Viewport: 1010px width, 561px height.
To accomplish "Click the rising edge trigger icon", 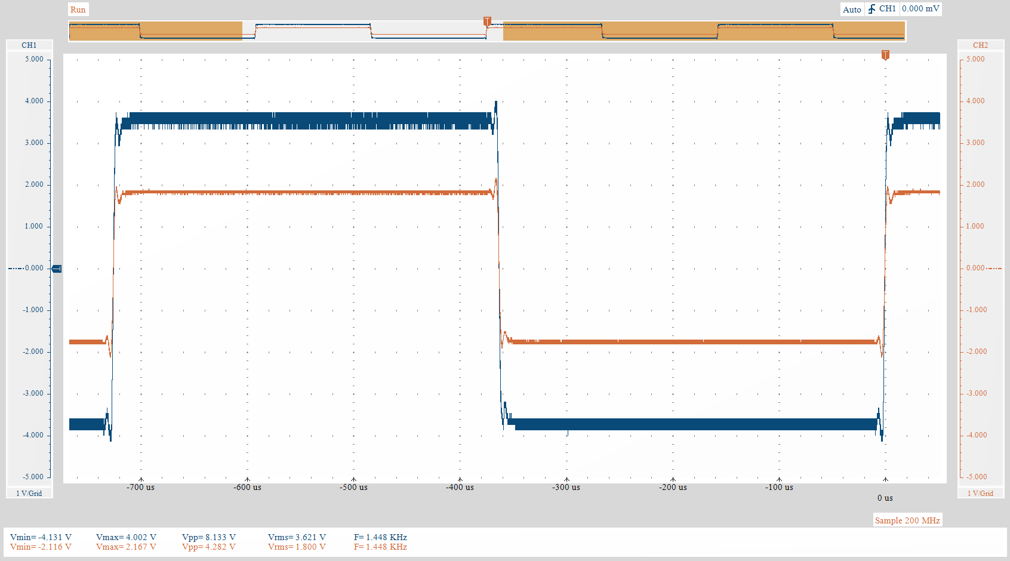I will tap(872, 9).
